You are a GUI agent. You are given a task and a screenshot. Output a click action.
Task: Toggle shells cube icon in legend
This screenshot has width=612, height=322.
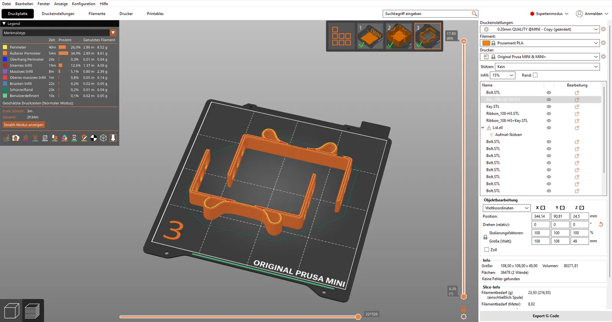click(103, 138)
